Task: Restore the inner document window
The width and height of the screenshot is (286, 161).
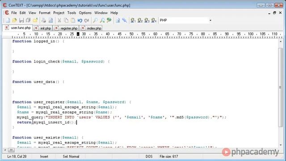Action: click(x=274, y=13)
